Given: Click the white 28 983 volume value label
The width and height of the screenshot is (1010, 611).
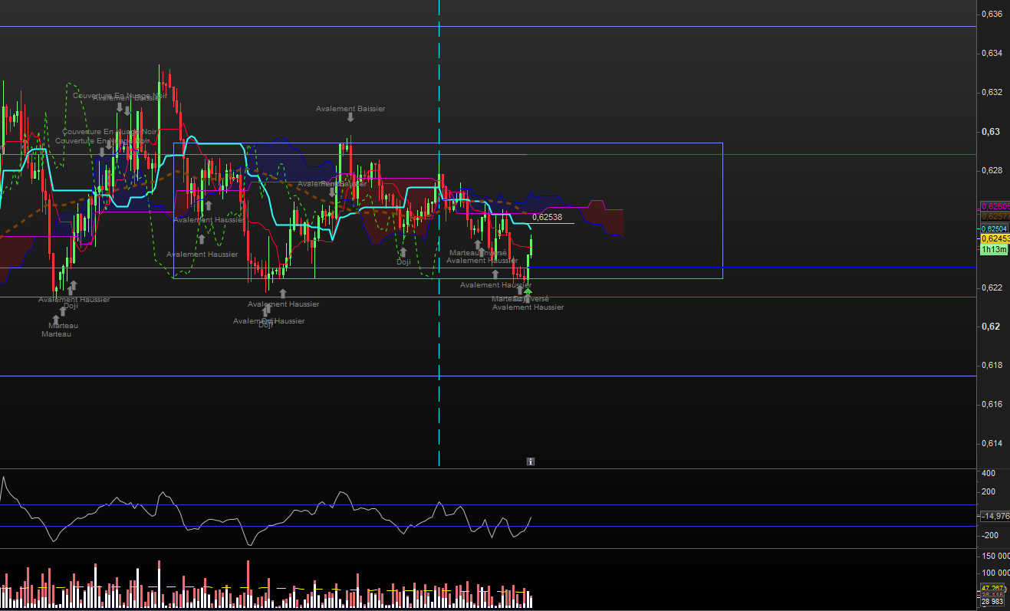Looking at the screenshot, I should click(x=994, y=602).
